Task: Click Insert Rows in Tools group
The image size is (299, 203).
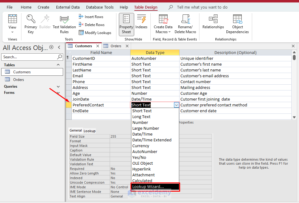Action: tap(91, 17)
